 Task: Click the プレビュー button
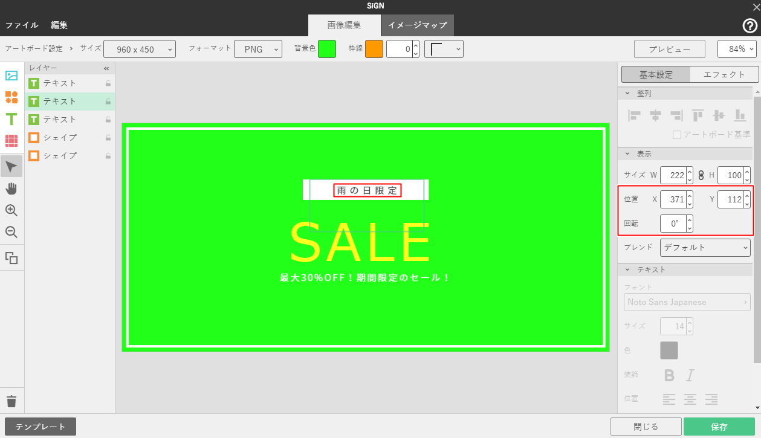(x=670, y=49)
